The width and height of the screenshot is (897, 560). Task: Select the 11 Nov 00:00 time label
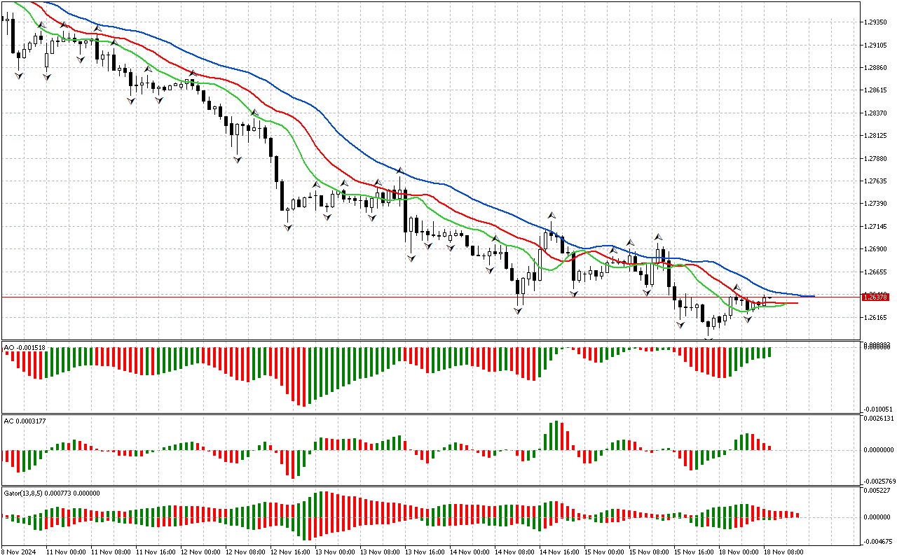click(x=66, y=552)
